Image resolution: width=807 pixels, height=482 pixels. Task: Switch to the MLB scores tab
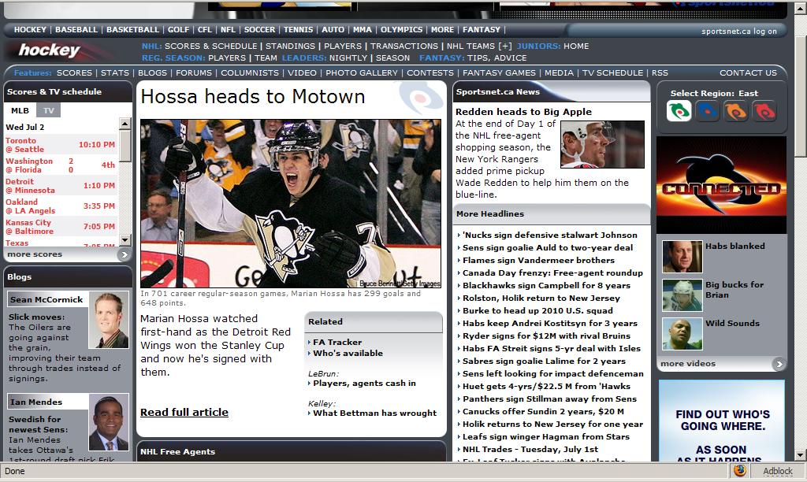point(20,110)
